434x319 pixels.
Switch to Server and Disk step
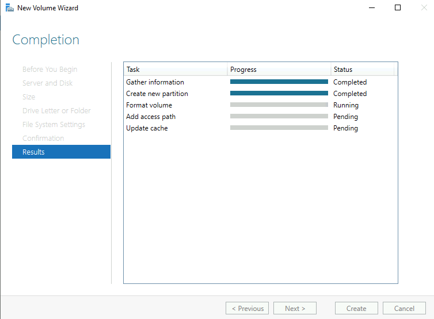click(47, 83)
